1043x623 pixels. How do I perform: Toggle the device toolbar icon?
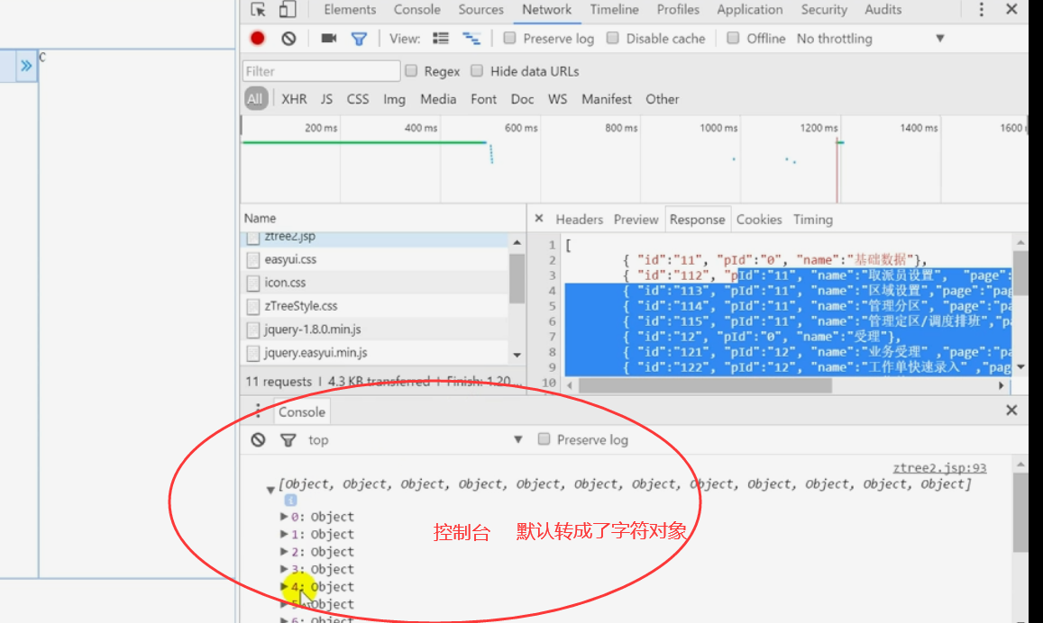(288, 9)
